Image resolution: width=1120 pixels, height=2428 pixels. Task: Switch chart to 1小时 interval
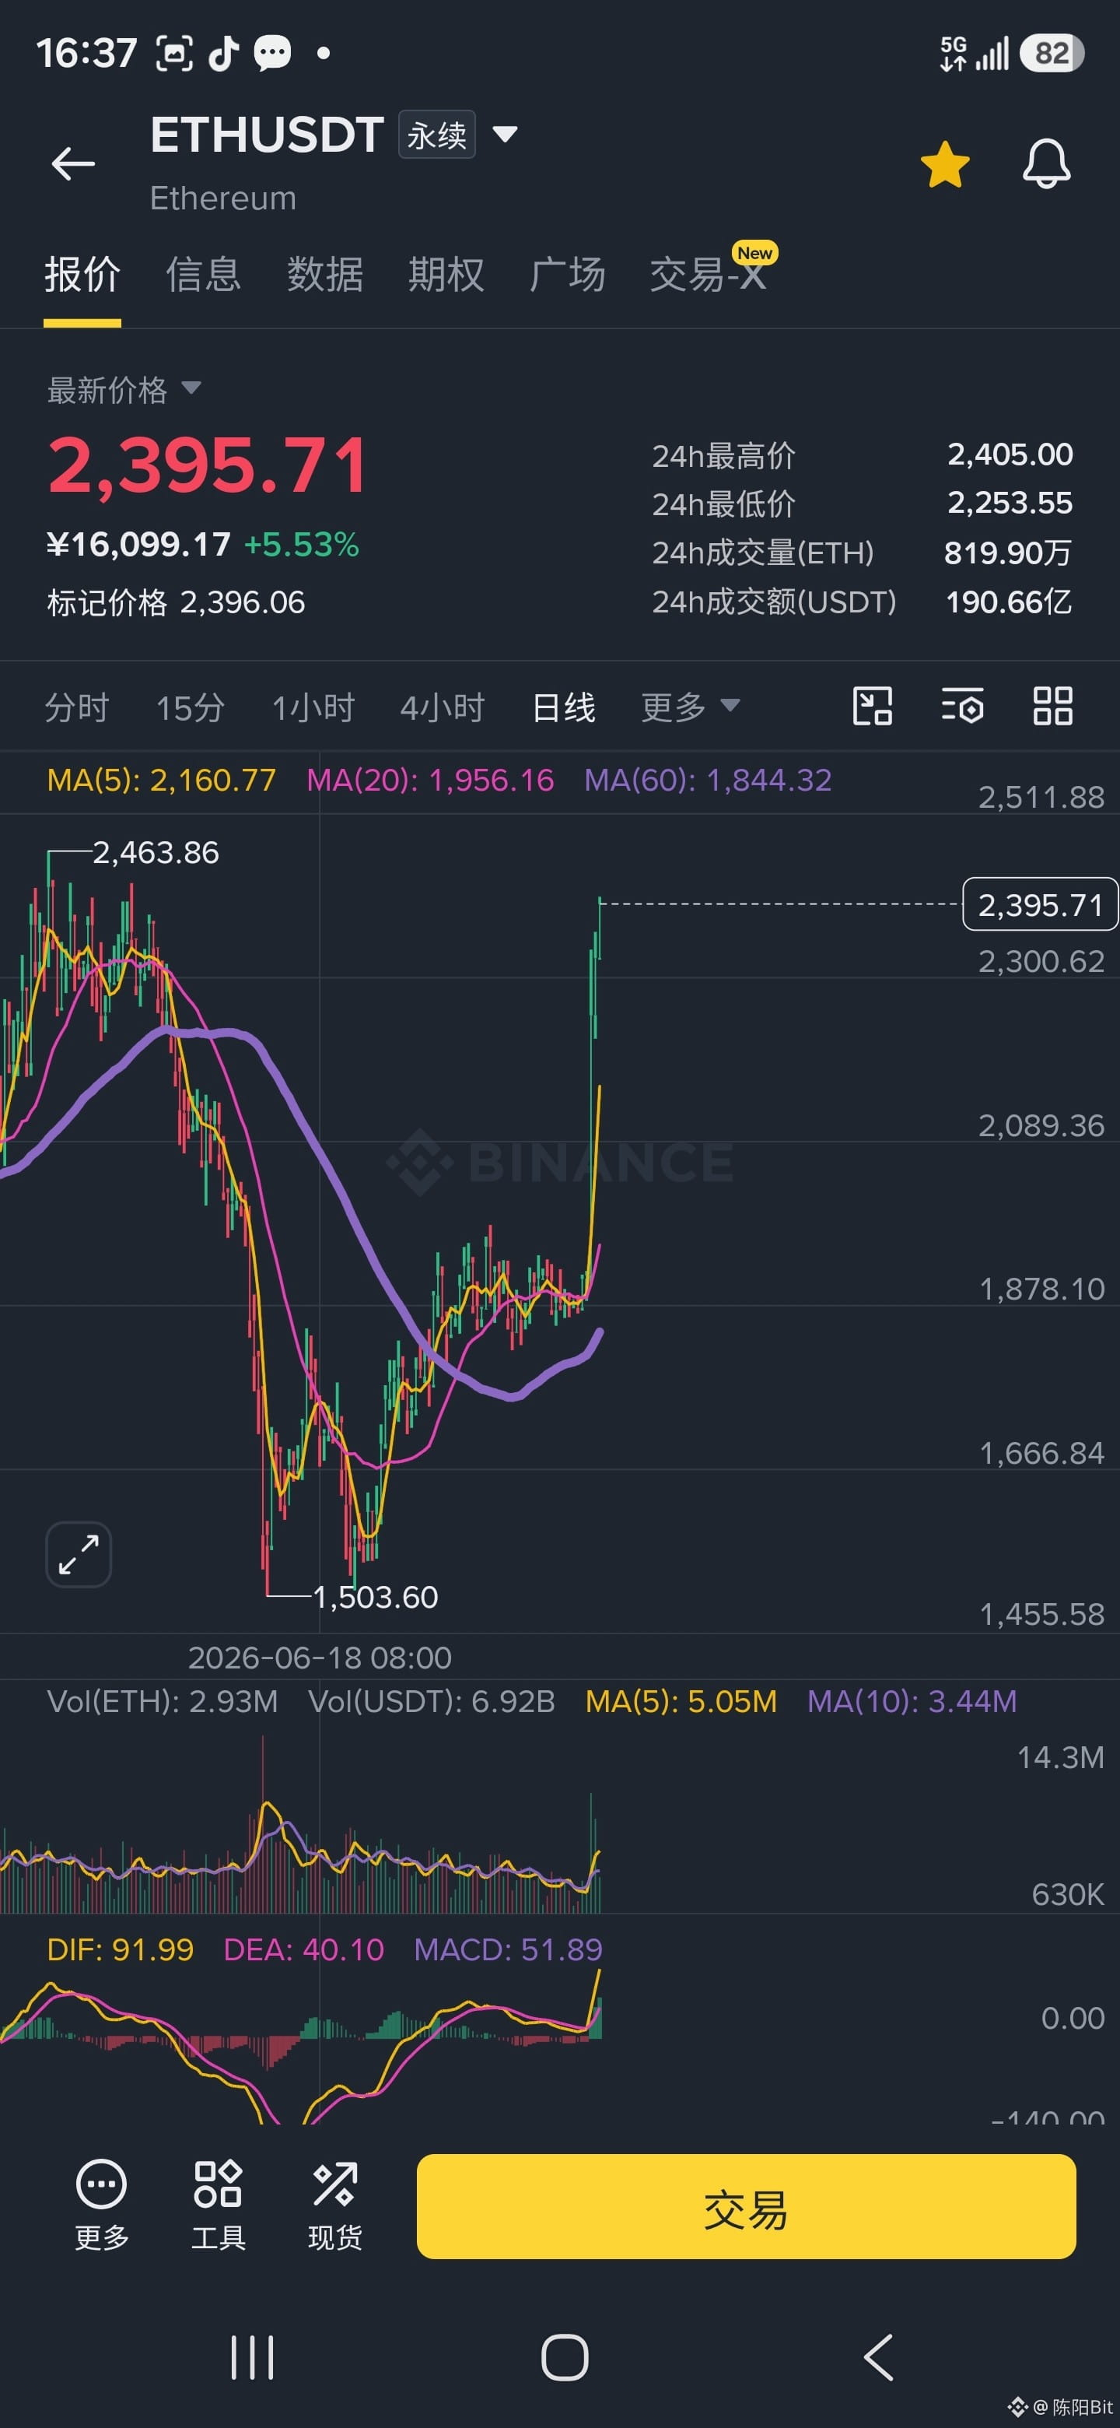313,707
